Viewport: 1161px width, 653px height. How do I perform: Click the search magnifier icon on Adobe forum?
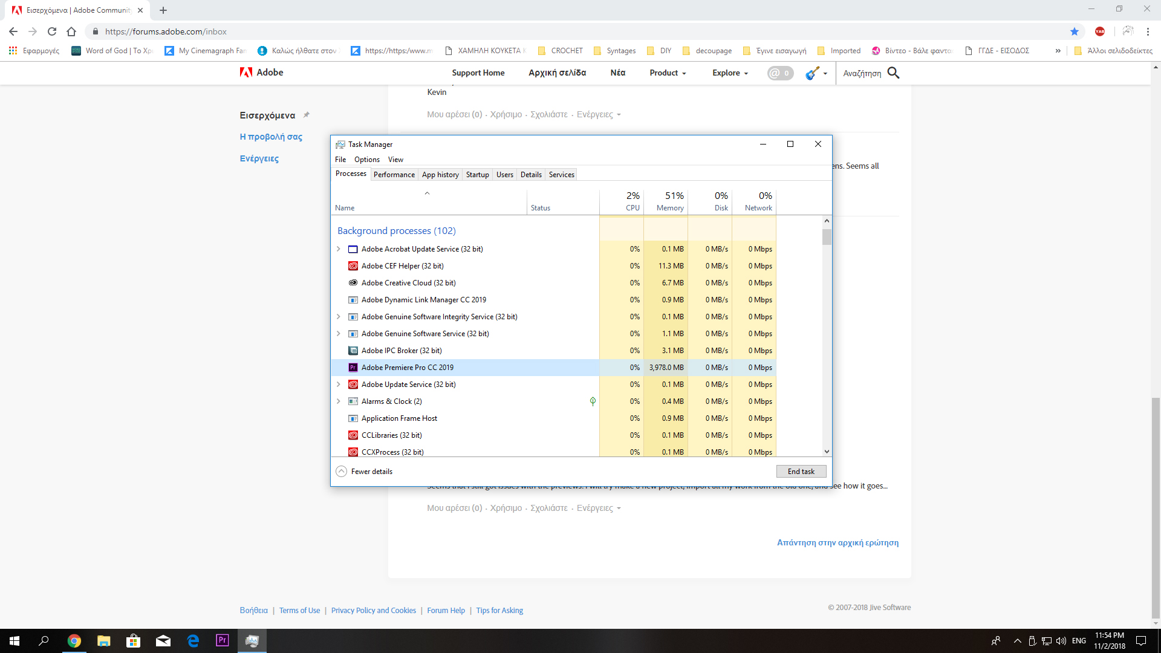coord(893,73)
